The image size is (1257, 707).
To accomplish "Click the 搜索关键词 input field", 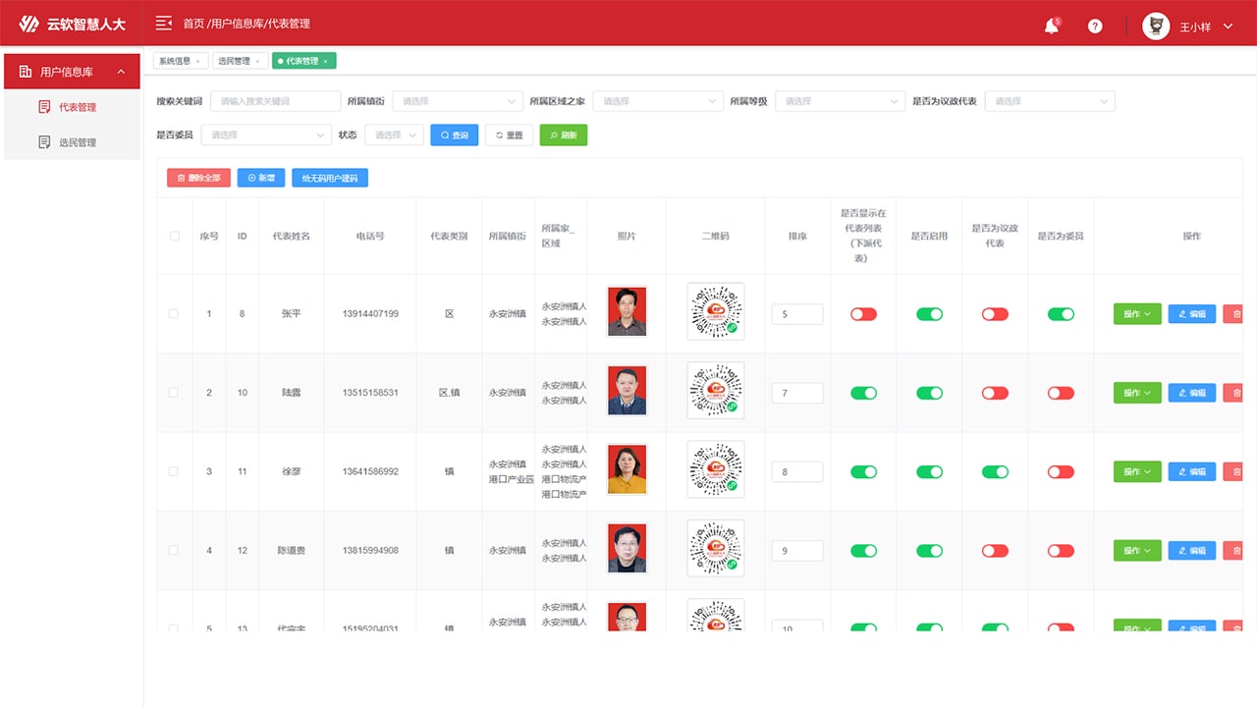I will (x=263, y=101).
